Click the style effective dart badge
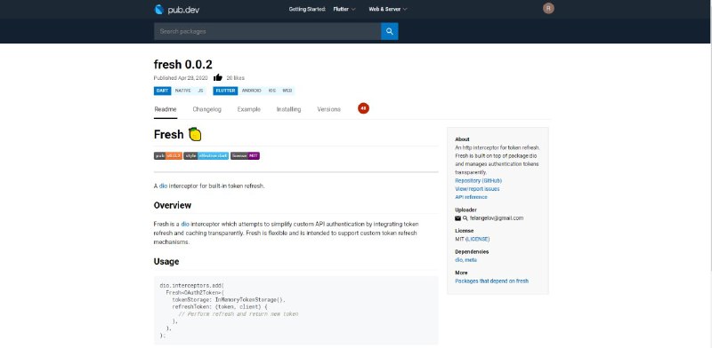Screen dimensions: 712x348 [x=206, y=155]
